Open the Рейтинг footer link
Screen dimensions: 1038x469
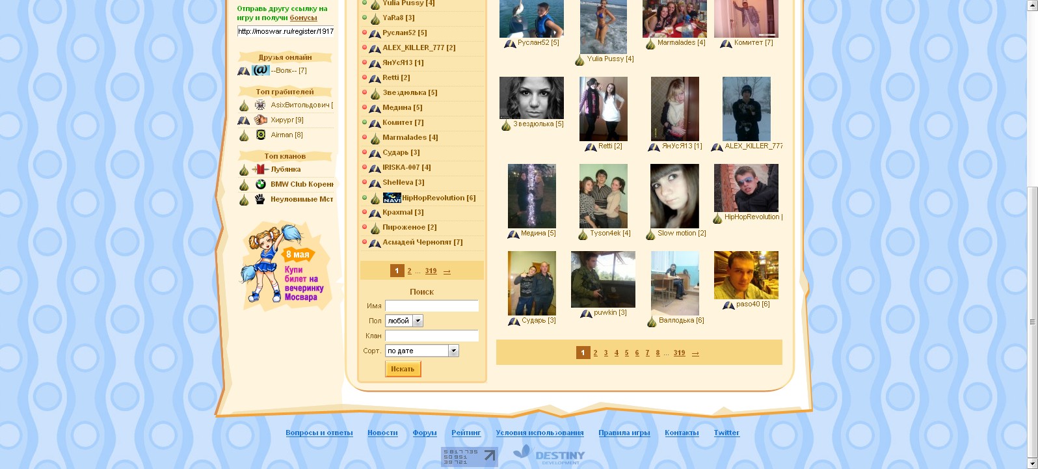466,433
